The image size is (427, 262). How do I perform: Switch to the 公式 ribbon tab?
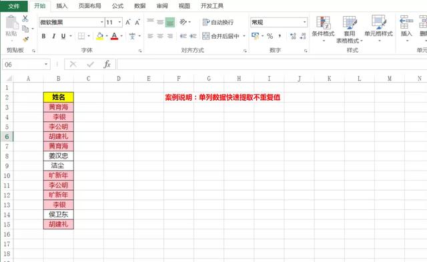117,6
